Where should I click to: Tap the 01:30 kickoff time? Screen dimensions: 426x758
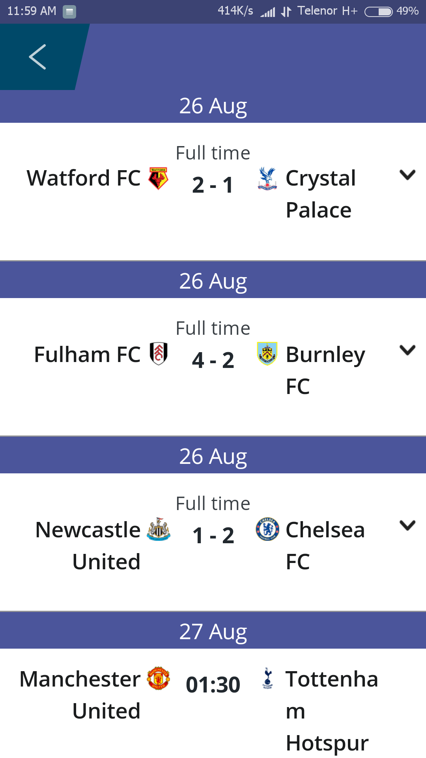pyautogui.click(x=213, y=685)
